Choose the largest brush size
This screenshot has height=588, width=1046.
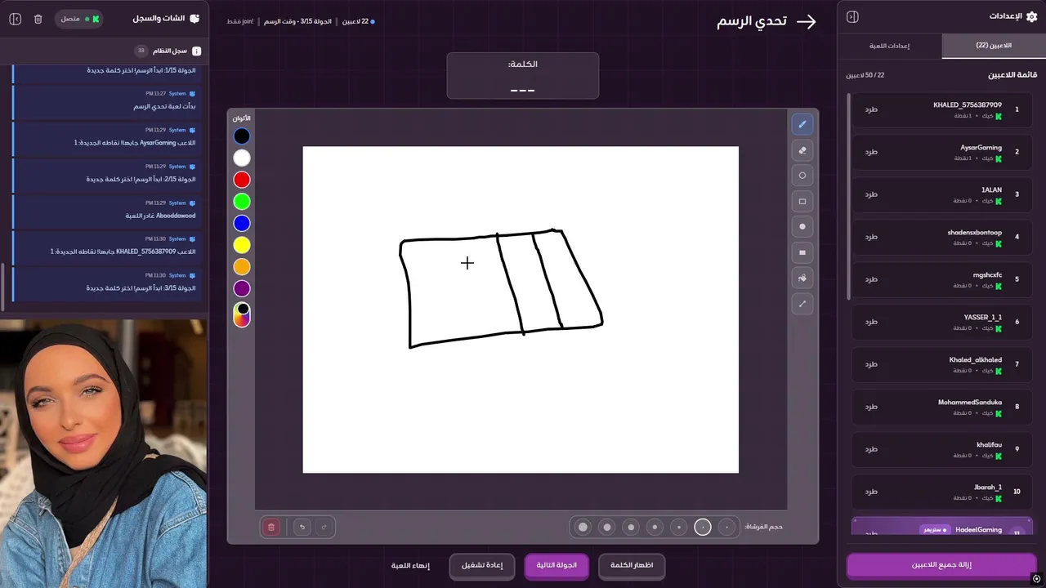(x=583, y=528)
